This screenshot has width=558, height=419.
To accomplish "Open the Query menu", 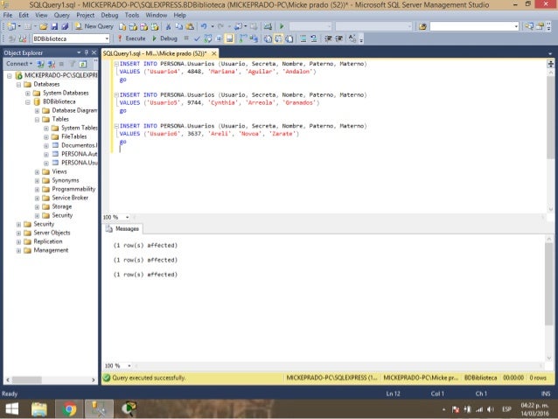I will 62,15.
